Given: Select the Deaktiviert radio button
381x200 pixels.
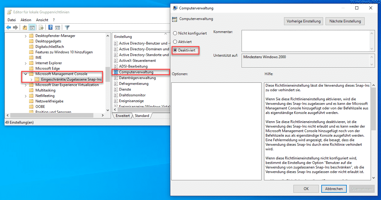Looking at the screenshot, I should coord(175,50).
